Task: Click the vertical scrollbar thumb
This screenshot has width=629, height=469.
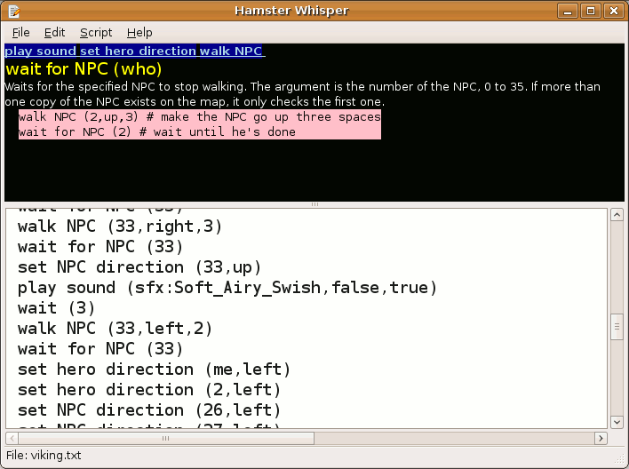Action: click(x=617, y=327)
